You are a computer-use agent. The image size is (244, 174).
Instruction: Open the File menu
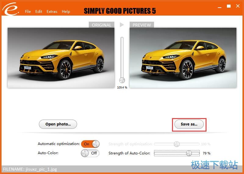(x=28, y=12)
